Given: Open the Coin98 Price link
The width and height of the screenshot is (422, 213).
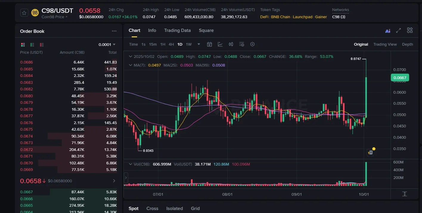Looking at the screenshot, I should pyautogui.click(x=54, y=17).
